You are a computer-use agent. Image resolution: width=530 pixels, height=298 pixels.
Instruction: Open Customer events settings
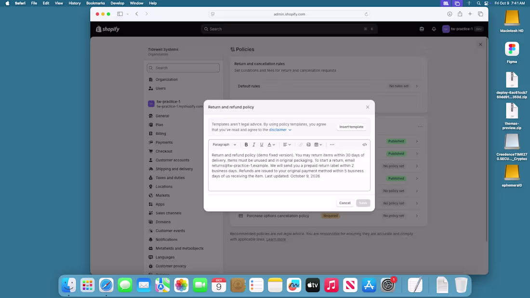[x=170, y=231]
